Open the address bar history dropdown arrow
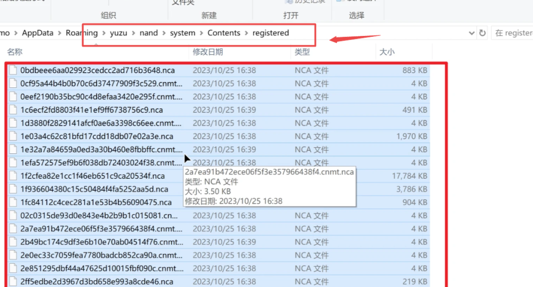The image size is (533, 287). 472,33
